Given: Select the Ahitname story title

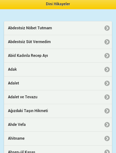Looking at the screenshot, I should 16,138.
